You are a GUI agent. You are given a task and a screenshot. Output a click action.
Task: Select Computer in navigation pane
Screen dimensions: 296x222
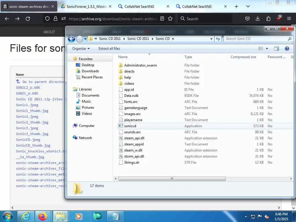click(x=87, y=126)
